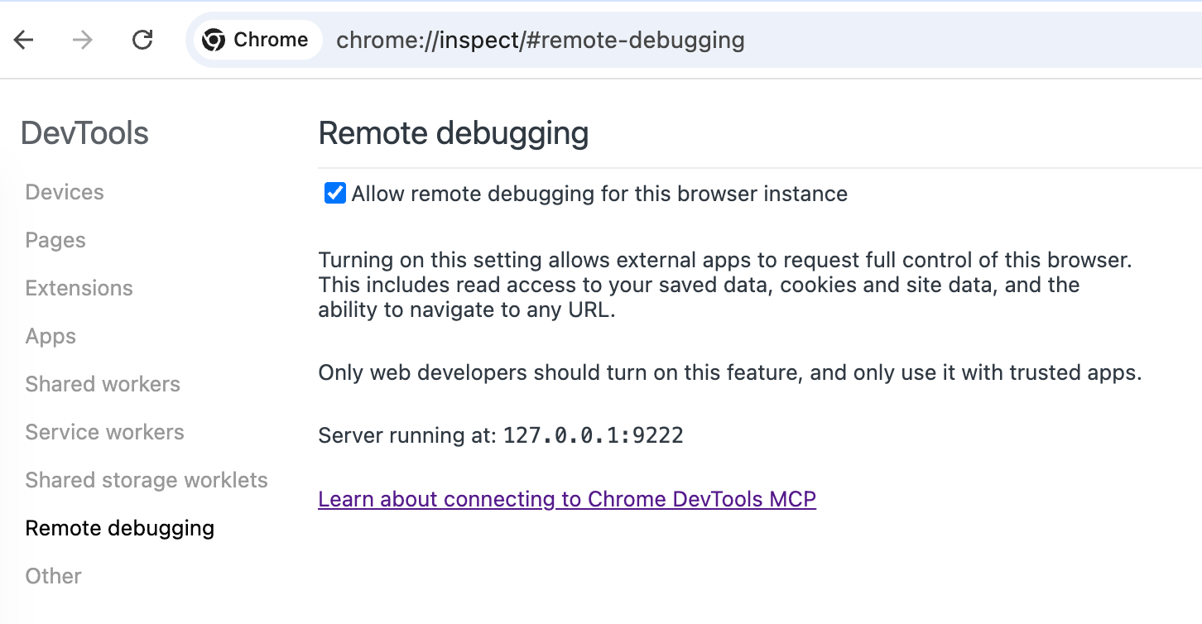Select Apps in the sidebar
Image resolution: width=1202 pixels, height=624 pixels.
click(50, 336)
